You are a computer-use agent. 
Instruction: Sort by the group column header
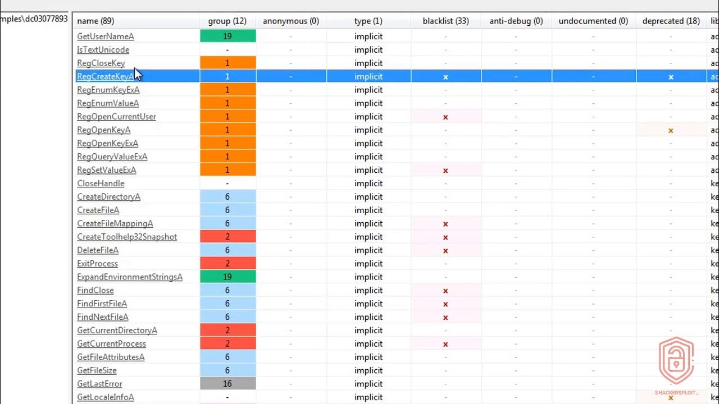pos(227,21)
